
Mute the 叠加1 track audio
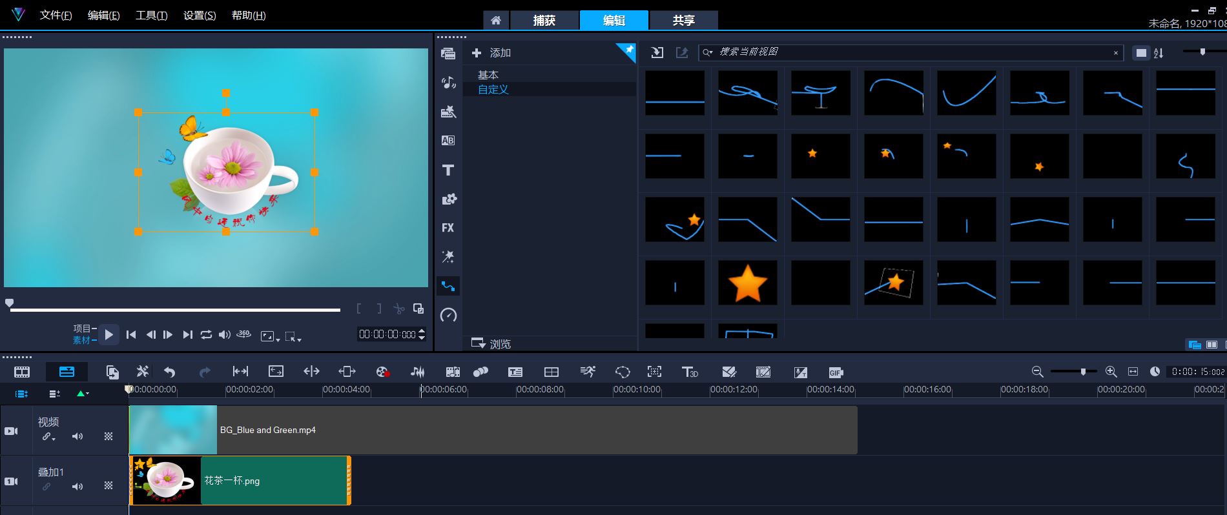pos(77,487)
